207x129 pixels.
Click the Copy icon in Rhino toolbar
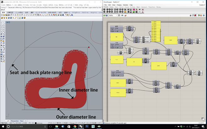click(x=15, y=15)
